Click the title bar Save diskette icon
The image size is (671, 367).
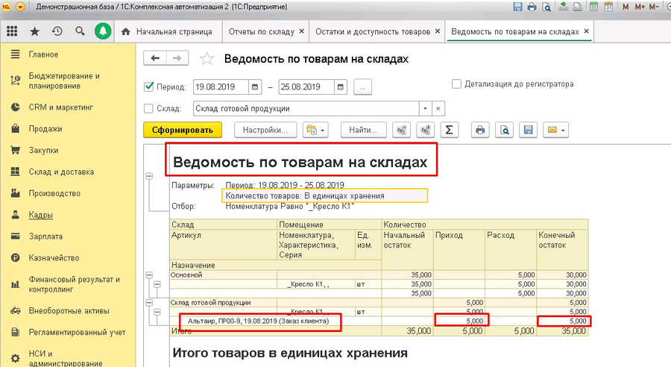tap(518, 7)
